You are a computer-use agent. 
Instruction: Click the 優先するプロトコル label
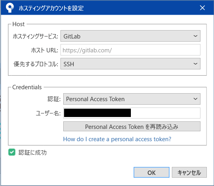coord(36,64)
